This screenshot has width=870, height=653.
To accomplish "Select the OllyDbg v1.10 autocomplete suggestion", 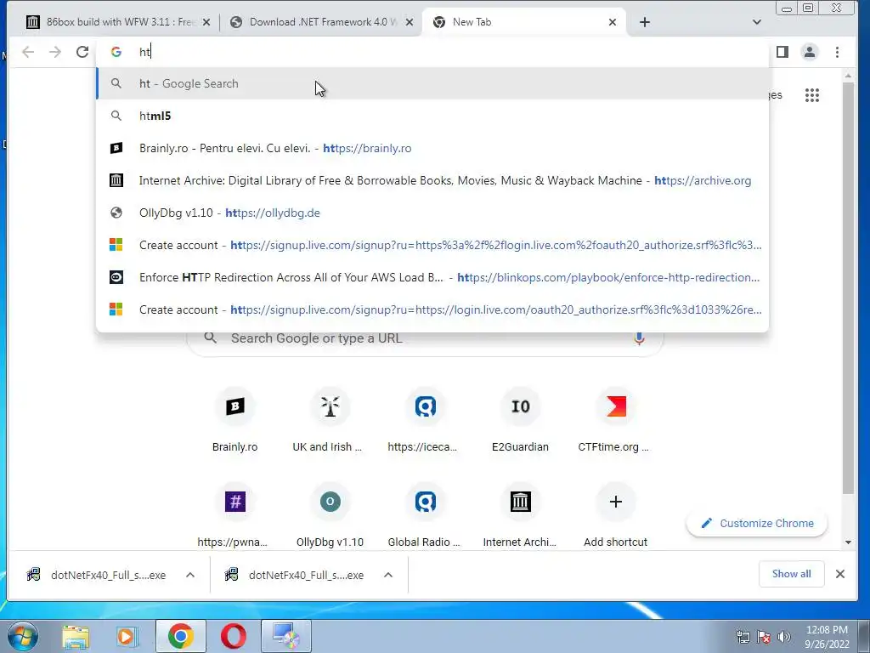I will coord(432,213).
